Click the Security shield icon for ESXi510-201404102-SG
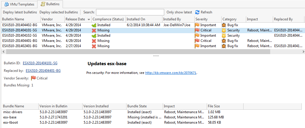This screenshot has height=128, width=305. click(224, 35)
